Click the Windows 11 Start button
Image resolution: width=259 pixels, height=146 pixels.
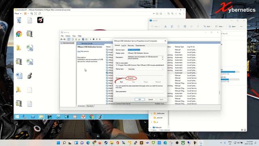pyautogui.click(x=58, y=143)
